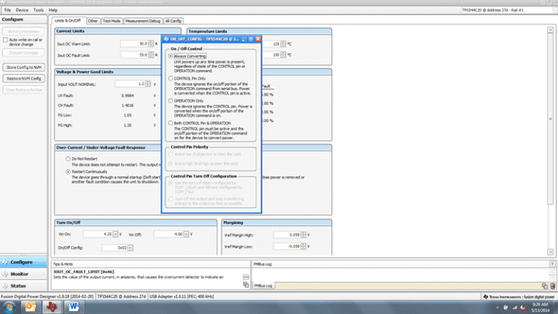Viewport: 558px width, 314px height.
Task: Click the copy icon in PMBus Log
Action: [545, 286]
